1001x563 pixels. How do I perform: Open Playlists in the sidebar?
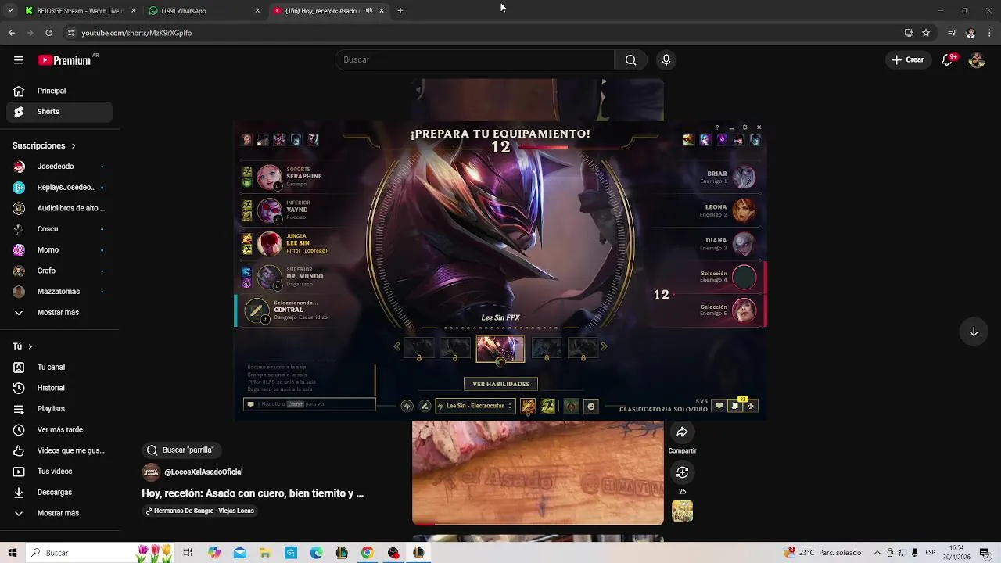(x=59, y=409)
